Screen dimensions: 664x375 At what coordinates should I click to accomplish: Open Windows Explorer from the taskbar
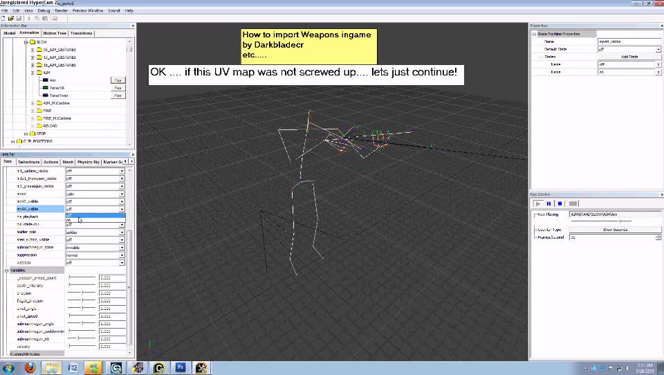[x=51, y=368]
